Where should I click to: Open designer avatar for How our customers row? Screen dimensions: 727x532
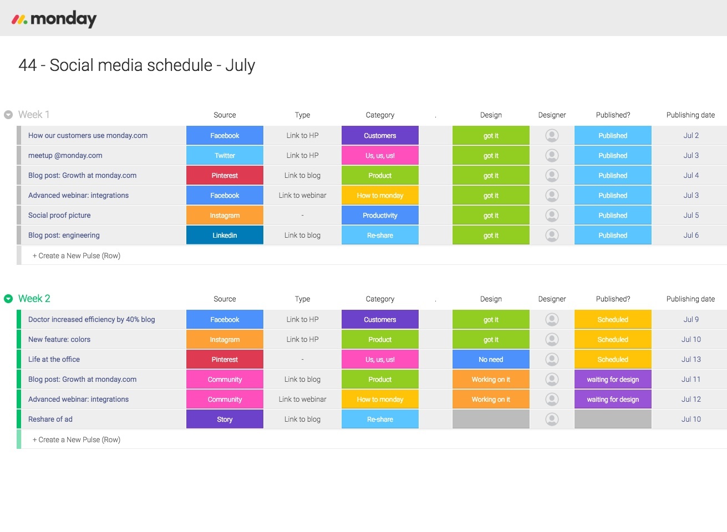click(552, 136)
